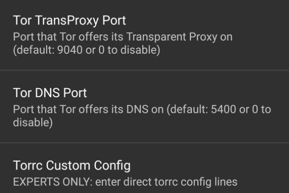Select the text 'default: 9040 or 0 to disable'
289x193 pixels.
point(86,50)
